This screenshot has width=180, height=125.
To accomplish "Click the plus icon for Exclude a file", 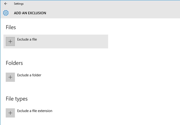I will (x=10, y=41).
